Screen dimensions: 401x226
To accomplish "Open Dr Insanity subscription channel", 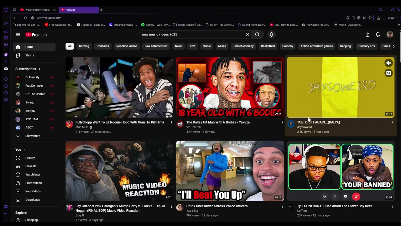I will 34,77.
